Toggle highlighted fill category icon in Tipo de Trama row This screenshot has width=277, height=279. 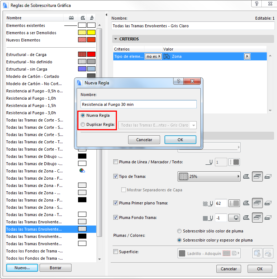coord(257,176)
